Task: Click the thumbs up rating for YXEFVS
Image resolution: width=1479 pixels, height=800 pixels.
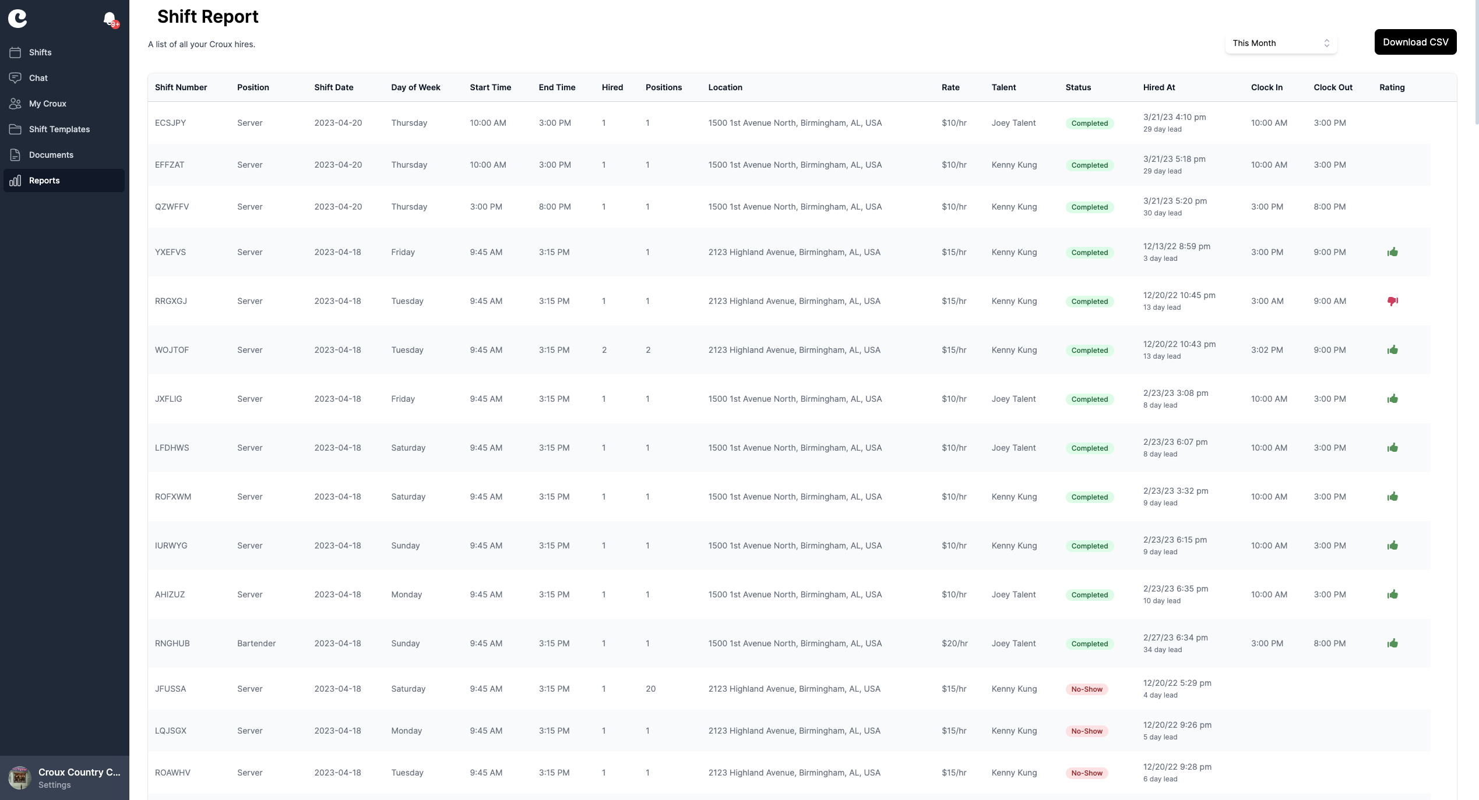Action: click(x=1392, y=252)
